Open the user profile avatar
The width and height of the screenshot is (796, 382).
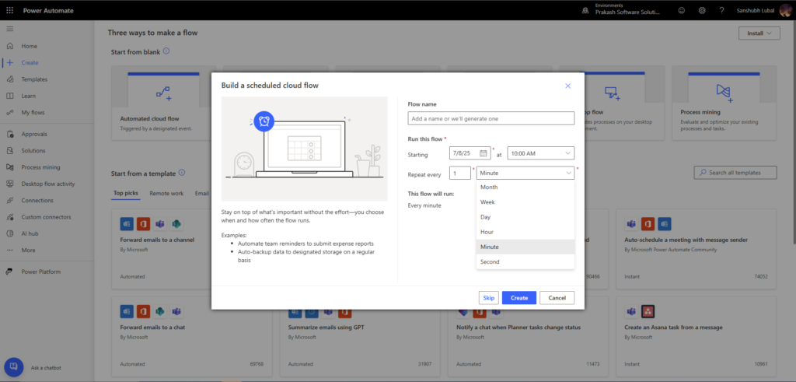785,10
